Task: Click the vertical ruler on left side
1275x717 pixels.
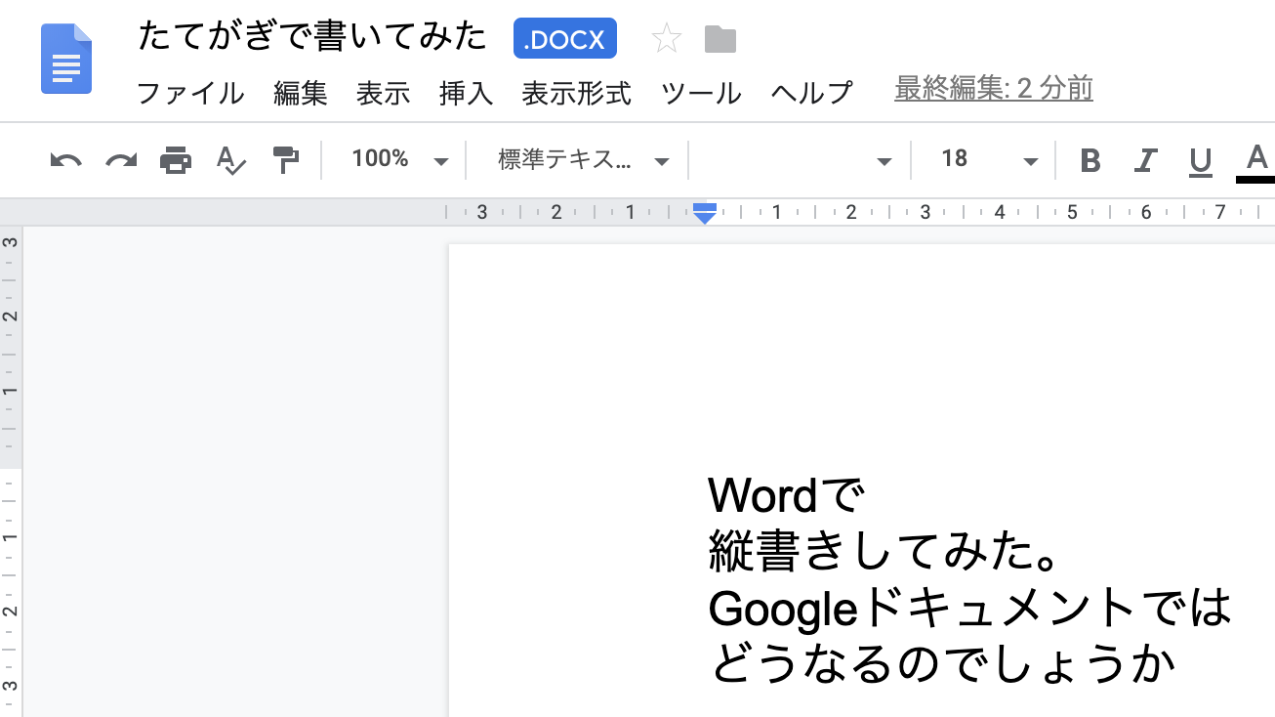Action: (11, 471)
